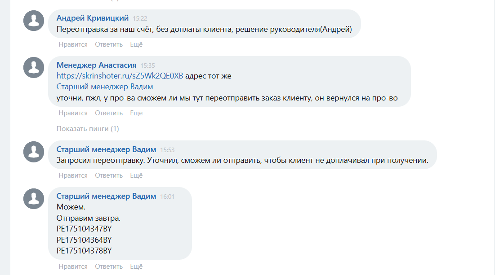Screen dimensions: 495x275
Task: Expand Показать пинги (1)
Action: point(88,129)
